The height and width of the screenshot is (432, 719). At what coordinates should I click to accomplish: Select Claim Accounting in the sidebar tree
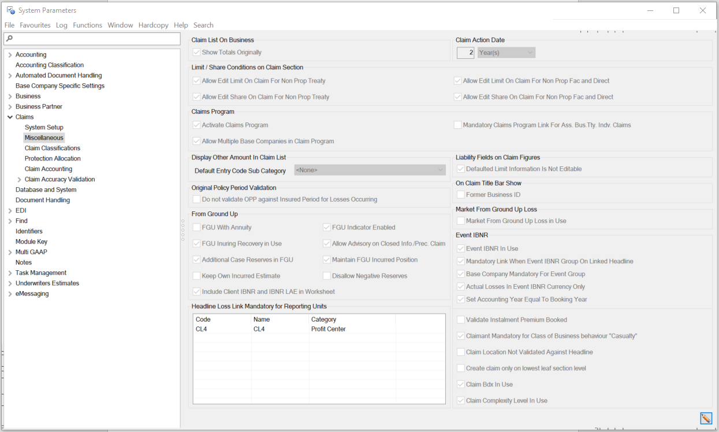(x=49, y=169)
